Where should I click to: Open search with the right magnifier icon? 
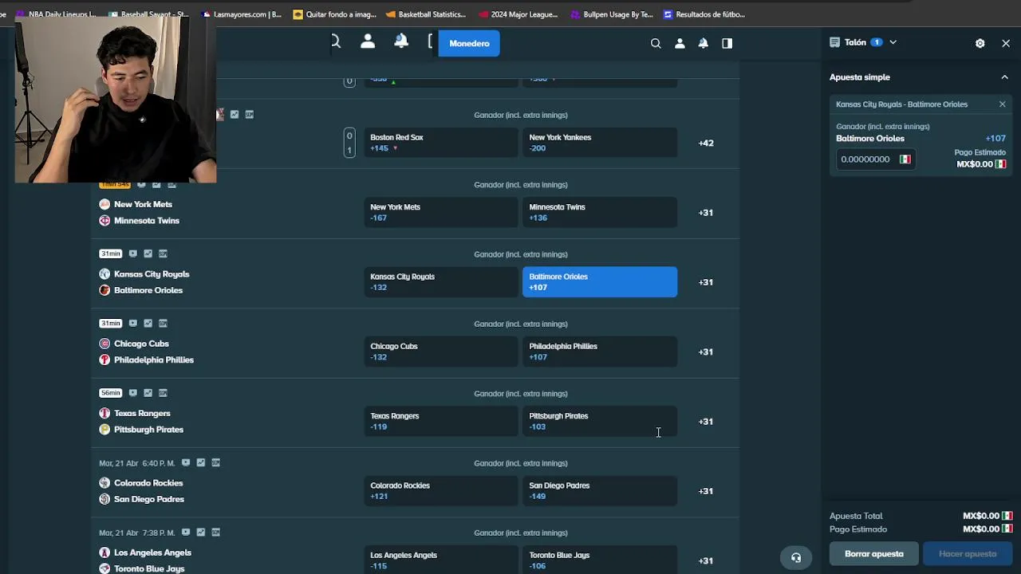(x=656, y=43)
